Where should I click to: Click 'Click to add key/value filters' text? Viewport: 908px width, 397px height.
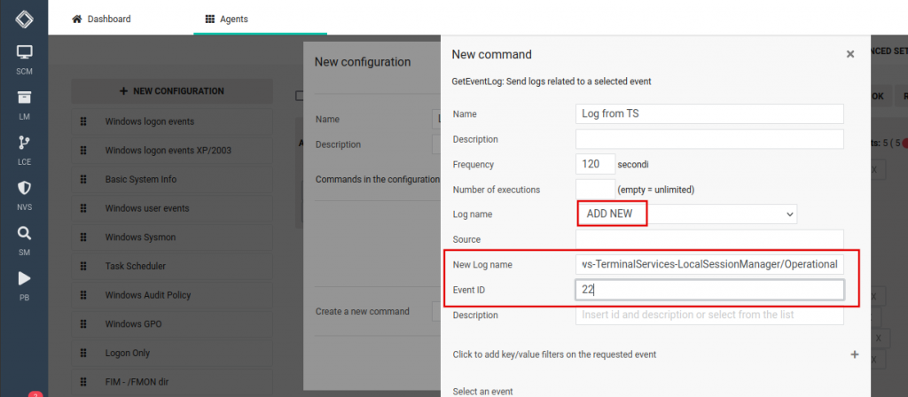coord(554,354)
